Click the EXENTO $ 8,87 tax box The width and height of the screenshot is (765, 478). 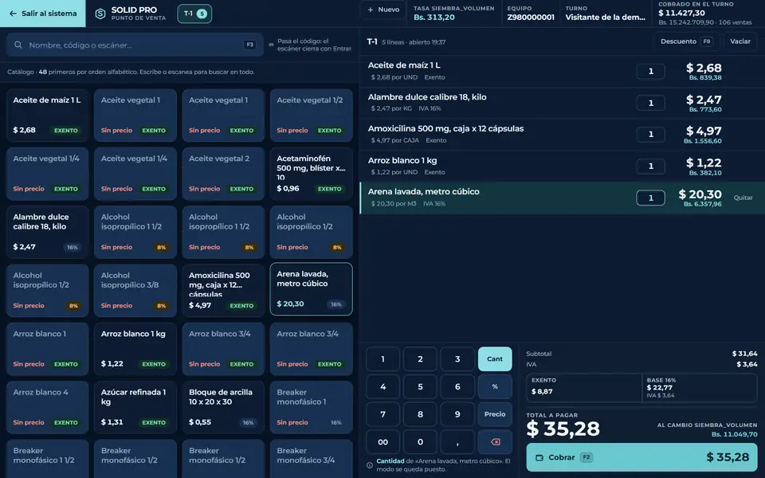[584, 388]
